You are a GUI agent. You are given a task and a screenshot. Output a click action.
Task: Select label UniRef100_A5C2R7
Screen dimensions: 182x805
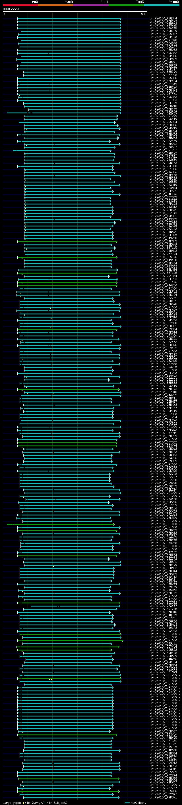[x=163, y=47]
